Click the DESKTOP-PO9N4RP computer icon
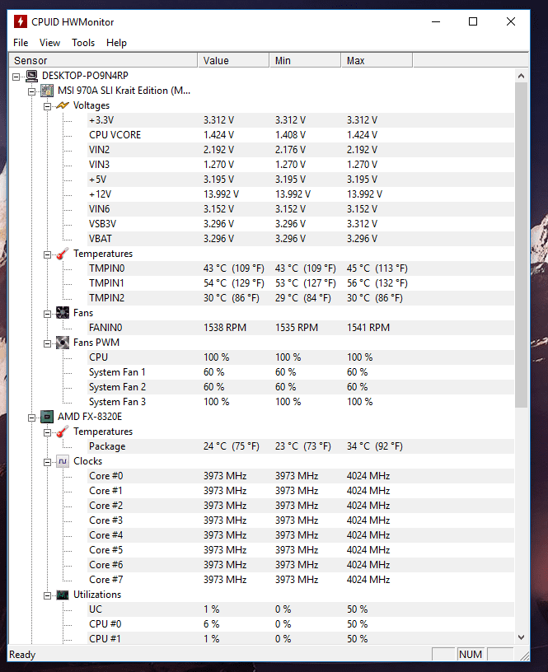The height and width of the screenshot is (672, 548). tap(32, 76)
